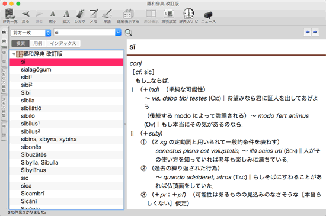Select the Sibylla, Sibulla entry
326x216 pixels.
(x=66, y=163)
